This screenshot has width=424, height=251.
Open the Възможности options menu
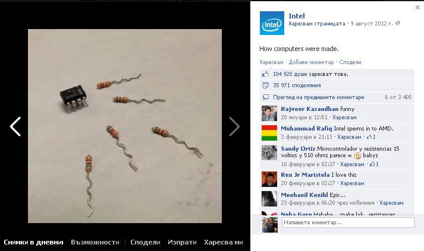pos(95,242)
